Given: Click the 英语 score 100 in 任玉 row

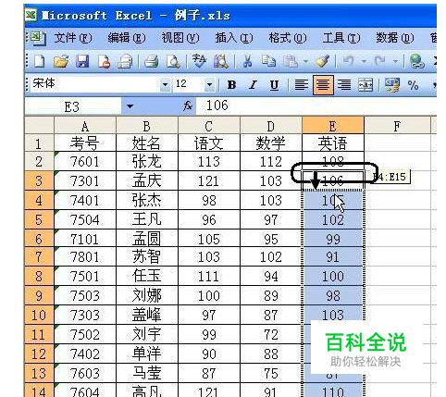Looking at the screenshot, I should tap(333, 276).
